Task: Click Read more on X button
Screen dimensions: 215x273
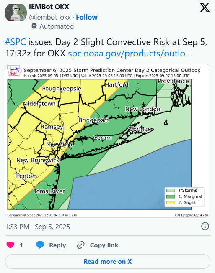Action: coord(108,262)
